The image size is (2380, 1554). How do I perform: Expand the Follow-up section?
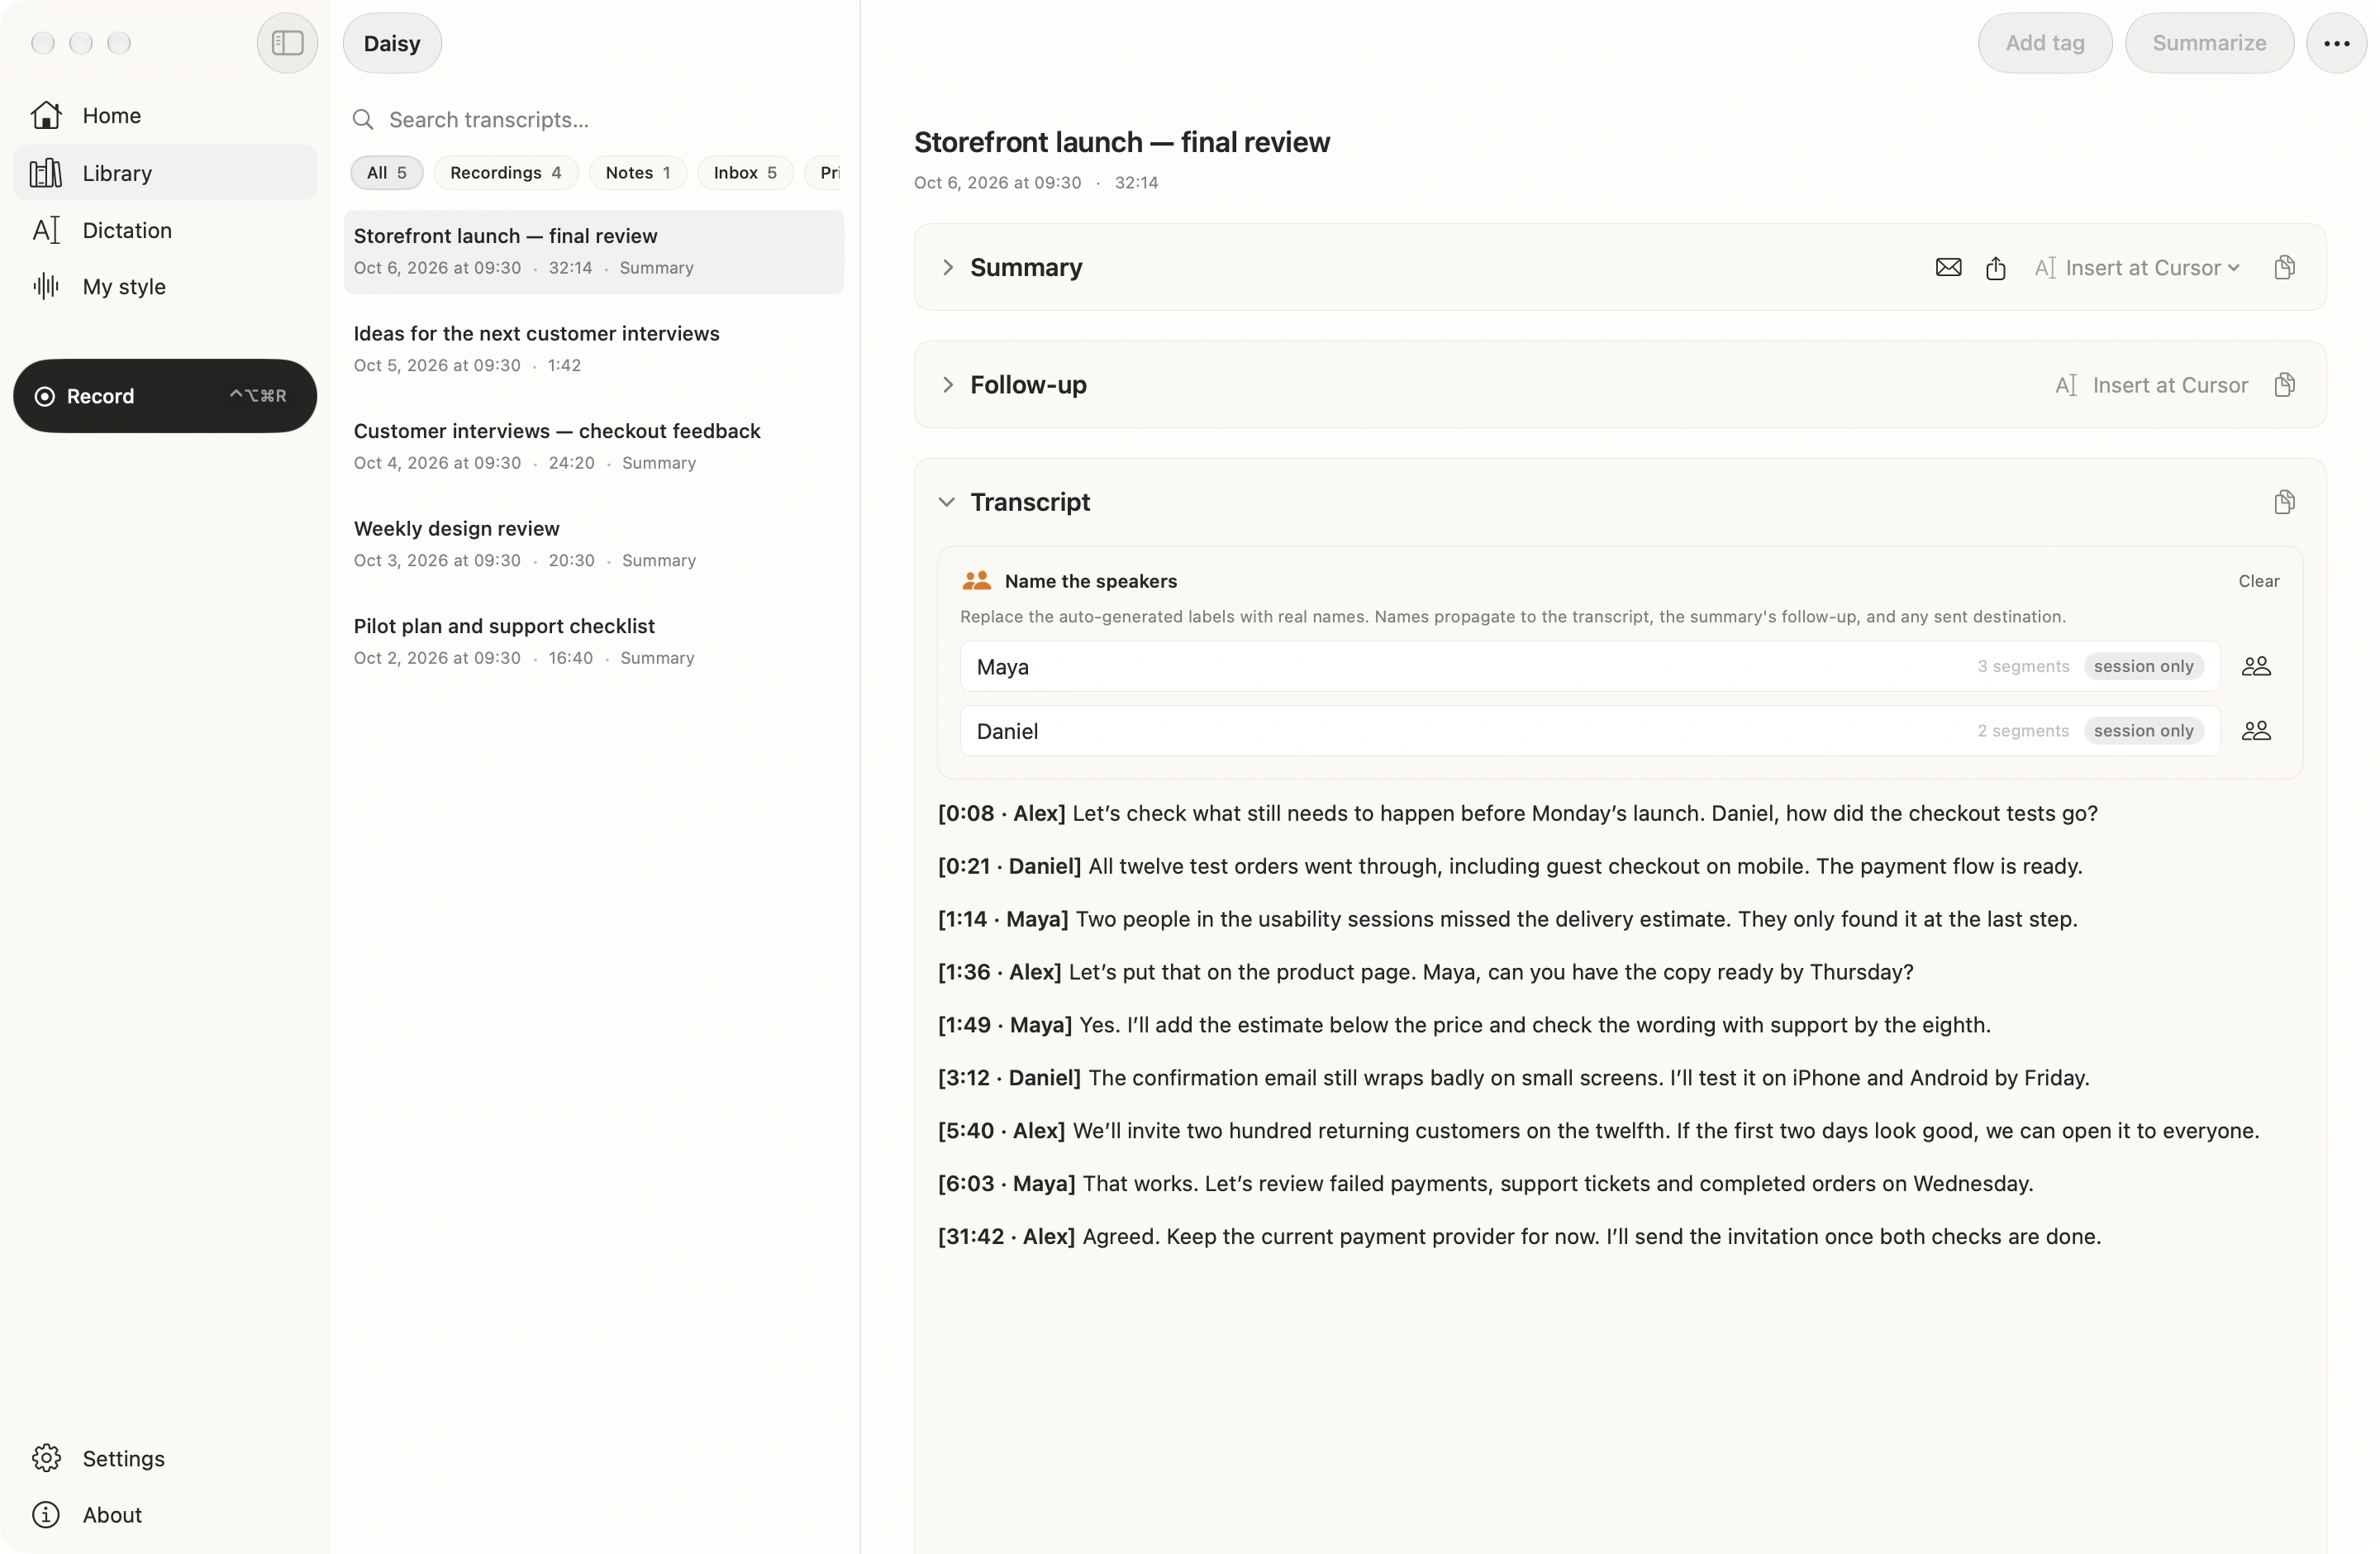[x=947, y=385]
